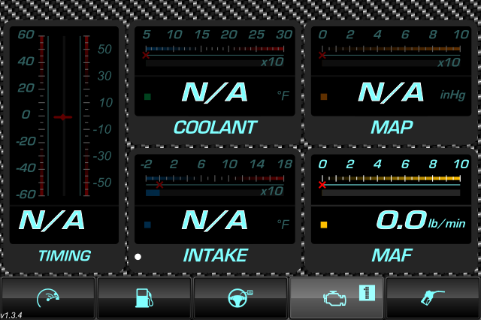Screen dimensions: 481x320
Task: Click the red X marker on MAF scale
Action: click(322, 185)
